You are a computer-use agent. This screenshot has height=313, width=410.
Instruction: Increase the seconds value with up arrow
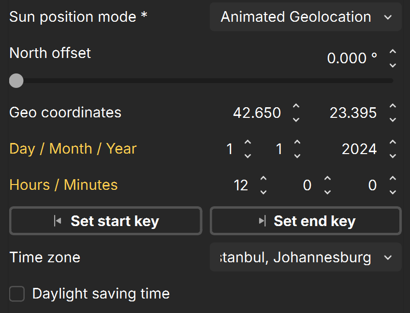point(393,178)
